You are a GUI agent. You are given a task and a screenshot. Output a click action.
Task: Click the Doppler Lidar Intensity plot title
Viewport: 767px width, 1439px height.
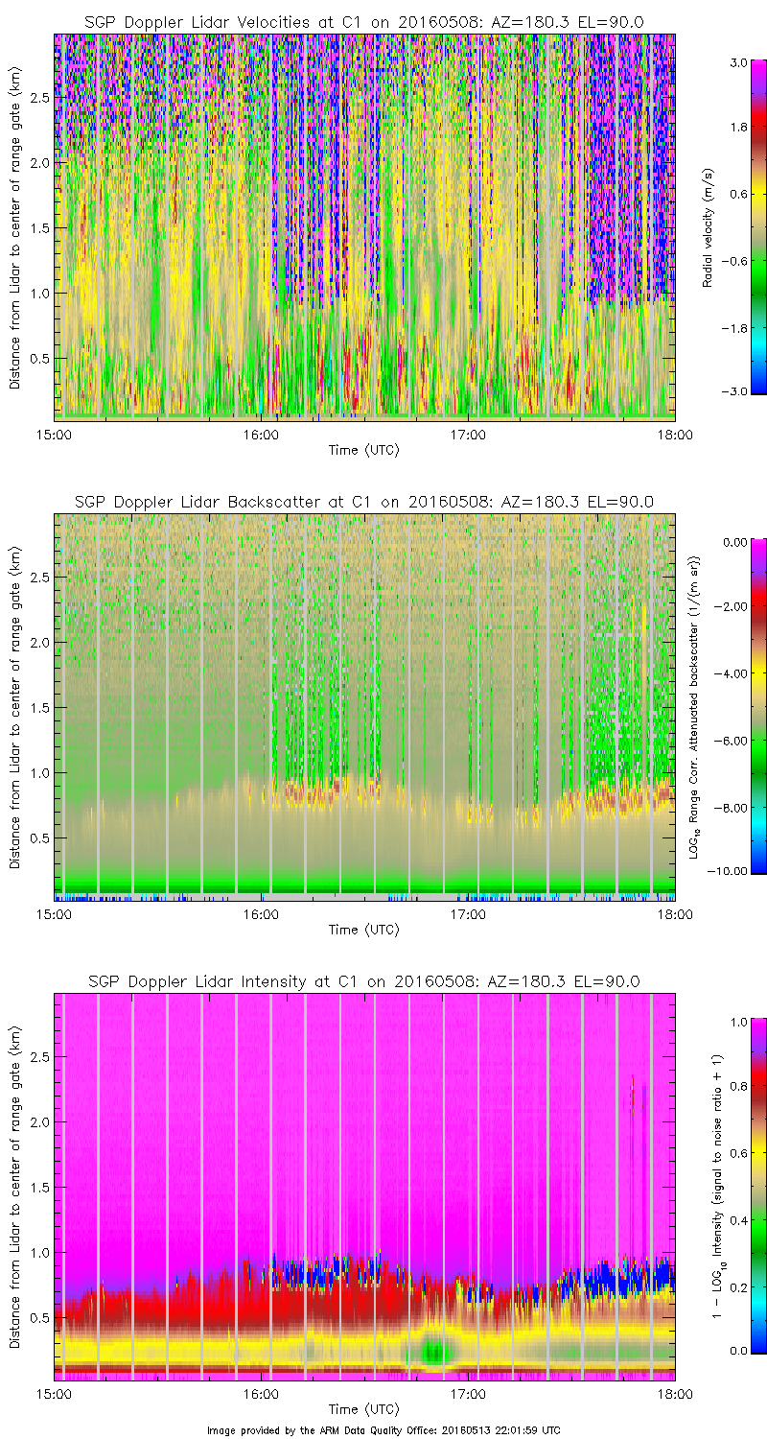(x=363, y=981)
